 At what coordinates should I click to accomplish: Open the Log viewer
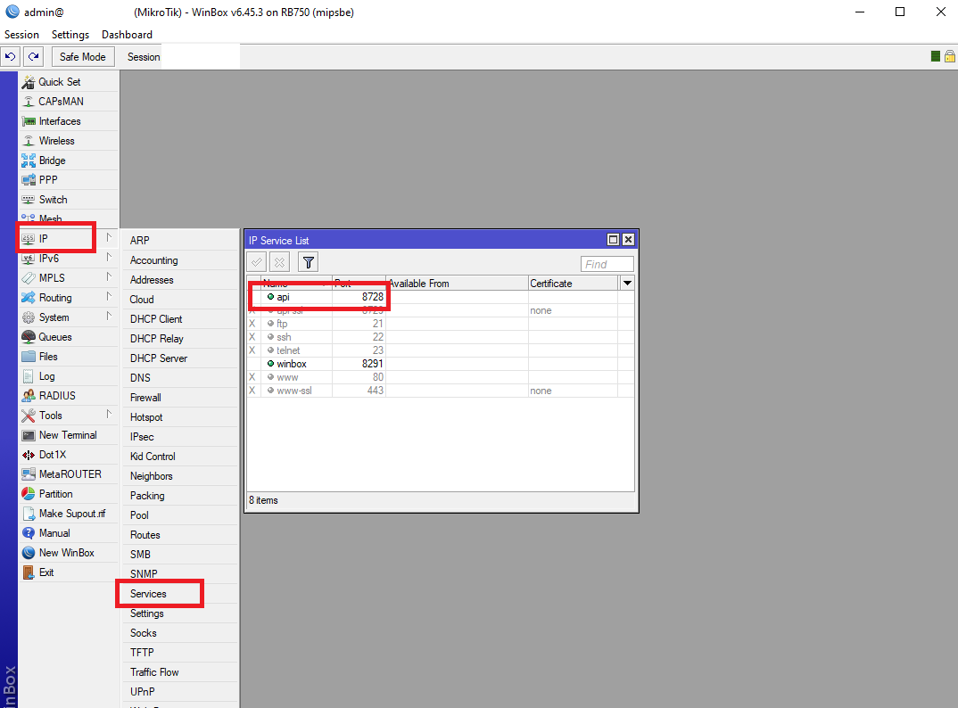[x=68, y=376]
